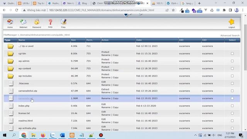Switch to the UX Bu browser tab
The height and width of the screenshot is (139, 247).
click(x=24, y=3)
